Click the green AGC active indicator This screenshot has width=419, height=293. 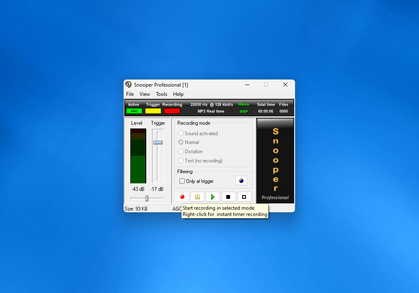point(134,111)
